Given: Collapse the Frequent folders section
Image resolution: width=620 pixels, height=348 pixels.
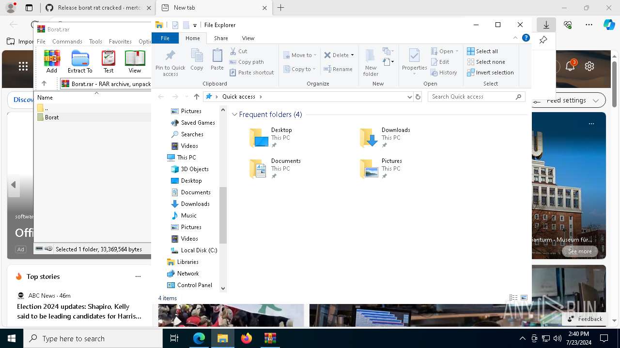Looking at the screenshot, I should tap(234, 115).
